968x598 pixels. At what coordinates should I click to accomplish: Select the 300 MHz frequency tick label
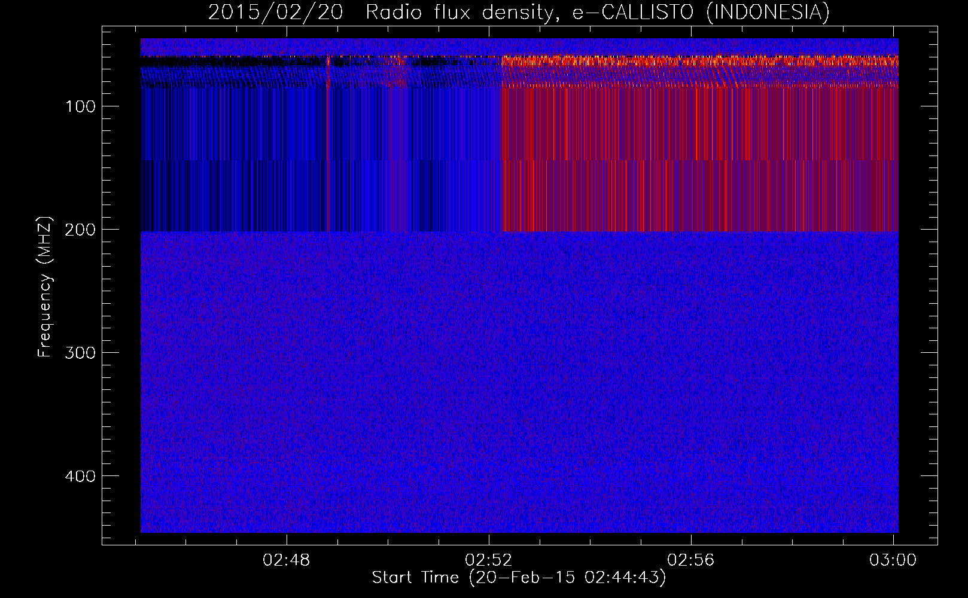pyautogui.click(x=80, y=353)
